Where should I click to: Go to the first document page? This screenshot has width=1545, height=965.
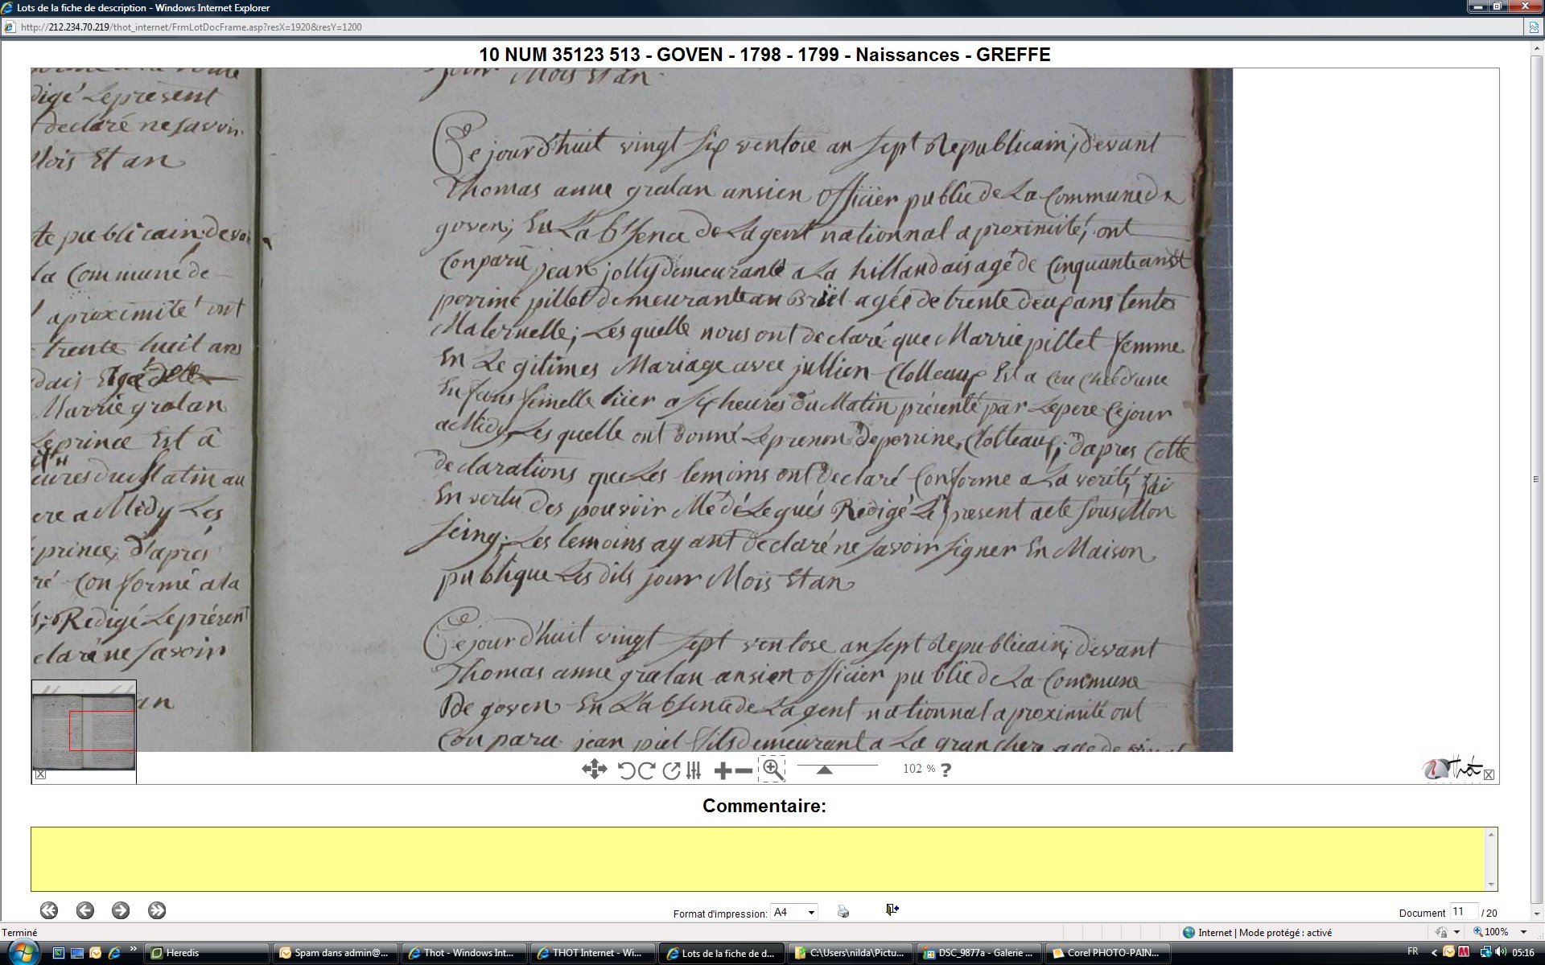coord(49,910)
